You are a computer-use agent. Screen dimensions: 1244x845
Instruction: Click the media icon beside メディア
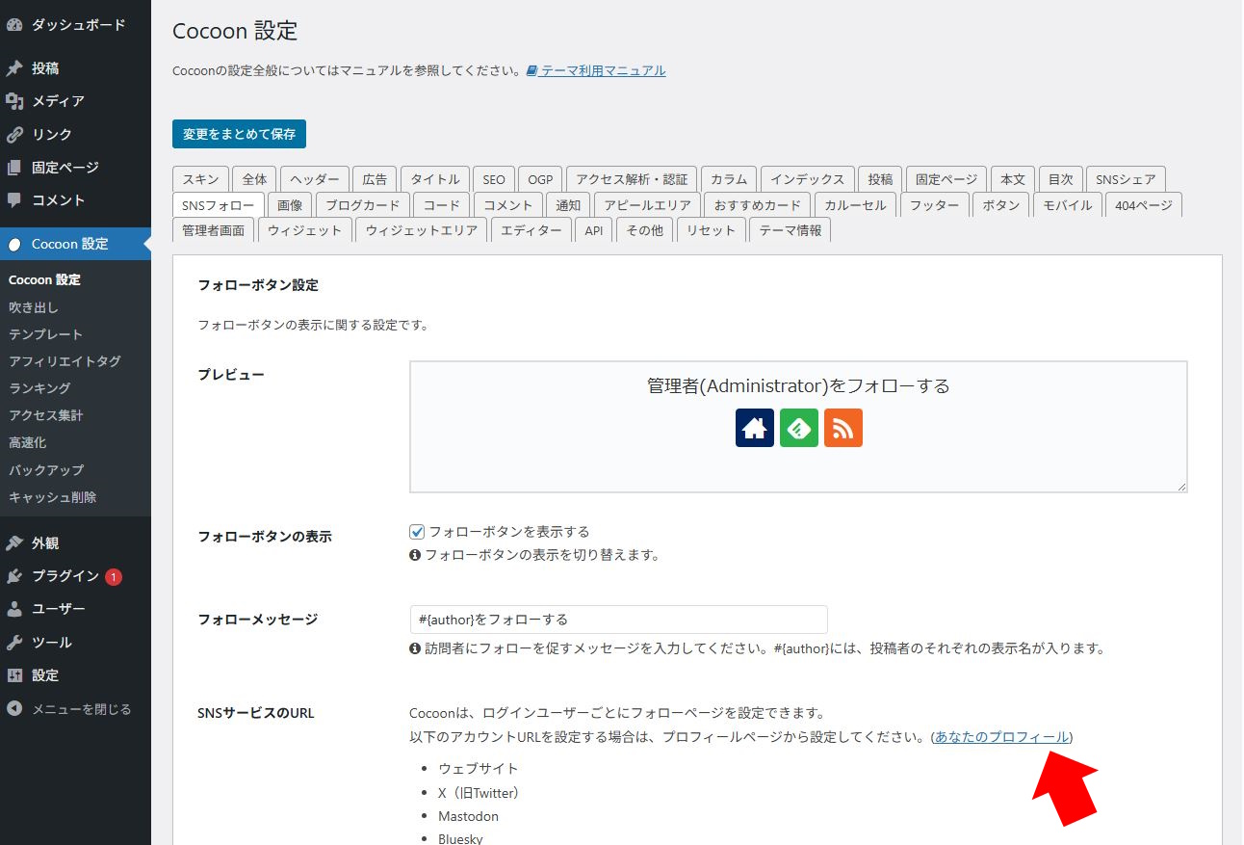pos(14,101)
